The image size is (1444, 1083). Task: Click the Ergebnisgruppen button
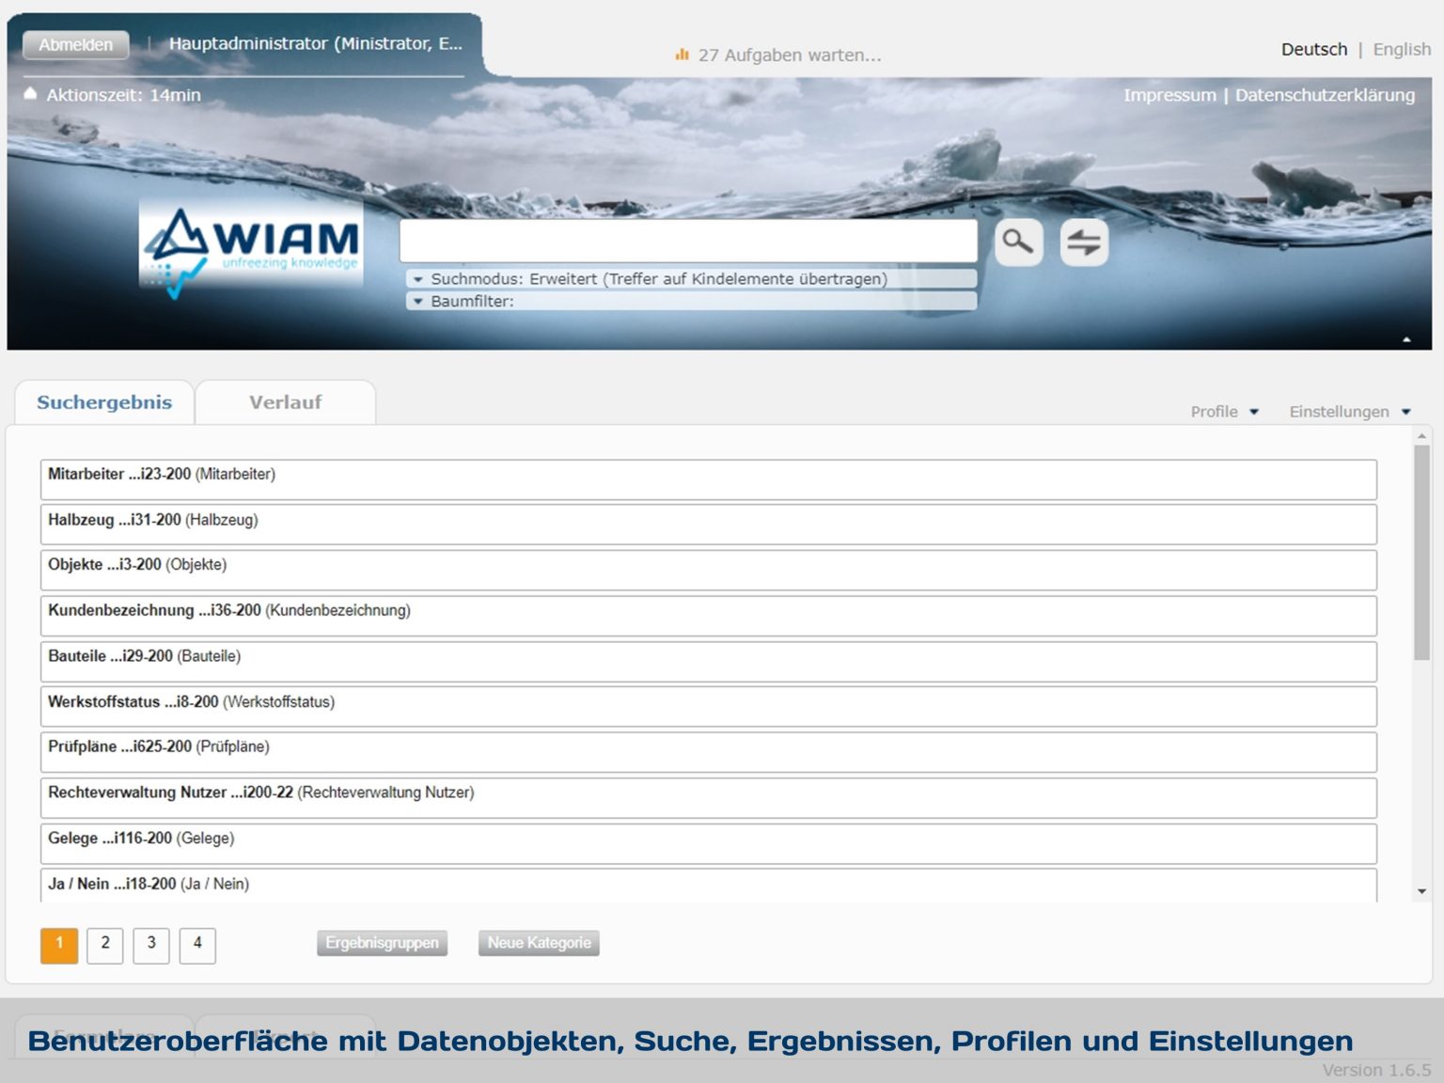point(382,942)
